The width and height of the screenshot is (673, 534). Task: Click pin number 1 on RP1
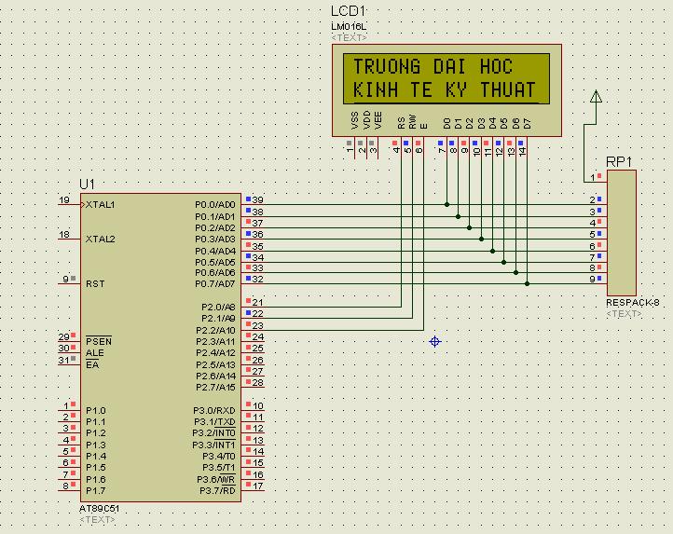[x=592, y=177]
